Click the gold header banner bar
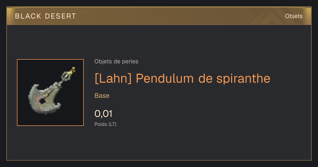318x167 pixels. 159,16
